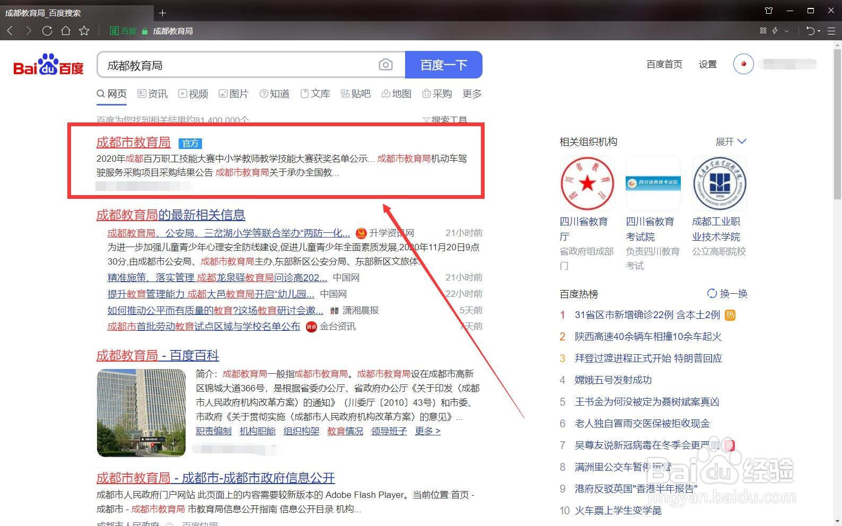Refresh hot list with 换一换
The height and width of the screenshot is (526, 842).
click(x=727, y=294)
